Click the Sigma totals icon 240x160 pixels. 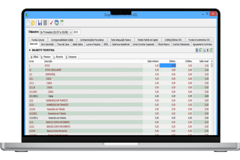(207, 50)
